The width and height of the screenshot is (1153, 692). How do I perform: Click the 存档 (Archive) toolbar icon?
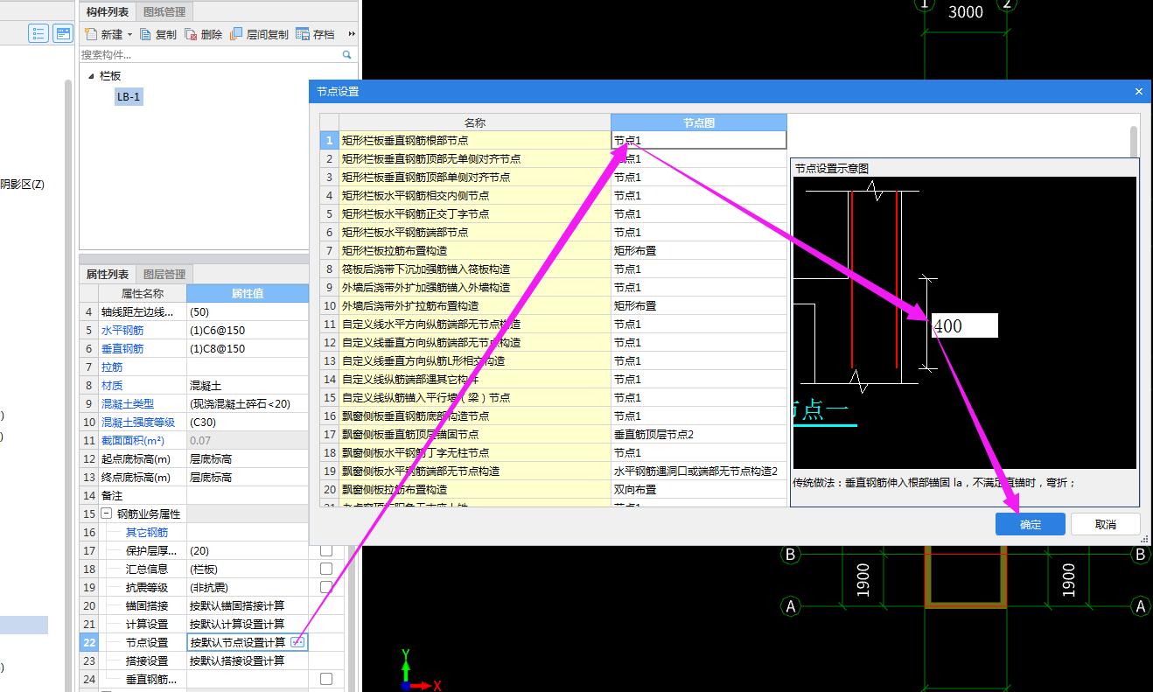pyautogui.click(x=303, y=34)
